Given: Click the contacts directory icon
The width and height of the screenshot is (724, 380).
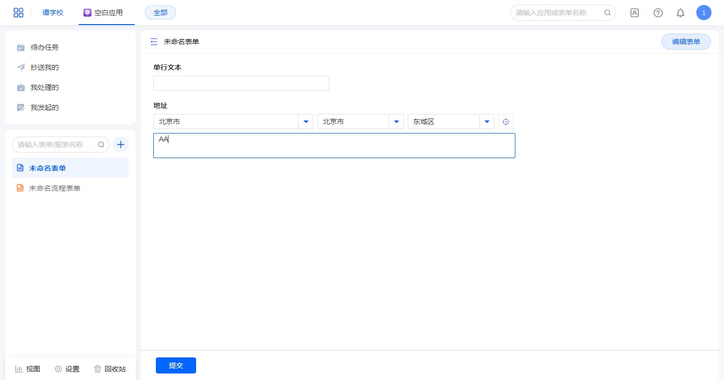Looking at the screenshot, I should click(635, 13).
